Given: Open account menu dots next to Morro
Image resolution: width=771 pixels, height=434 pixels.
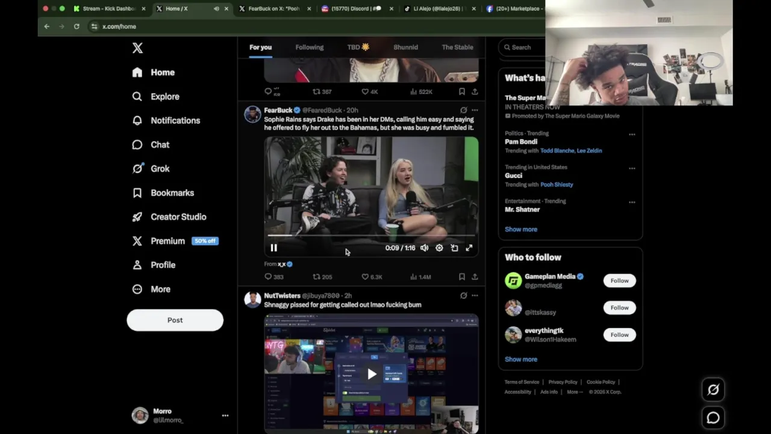Looking at the screenshot, I should pyautogui.click(x=225, y=415).
